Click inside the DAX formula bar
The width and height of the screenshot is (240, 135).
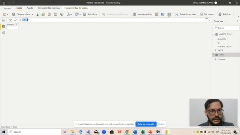[x=113, y=20]
